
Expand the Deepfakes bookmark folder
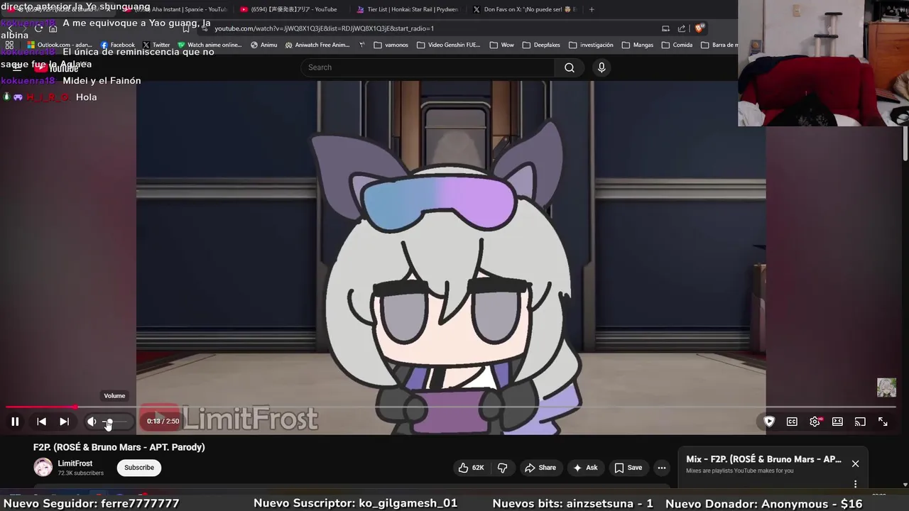[x=541, y=45]
